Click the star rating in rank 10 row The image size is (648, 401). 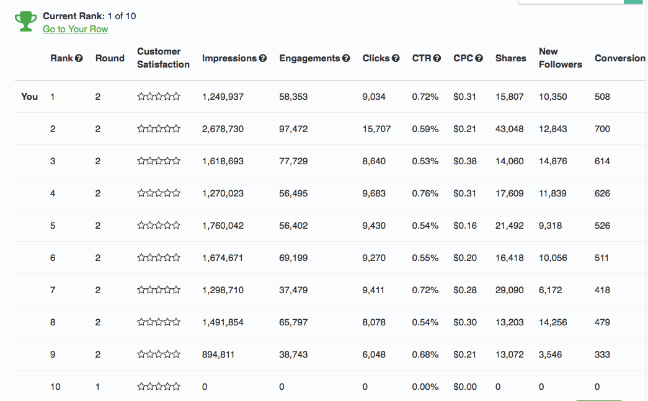[159, 387]
